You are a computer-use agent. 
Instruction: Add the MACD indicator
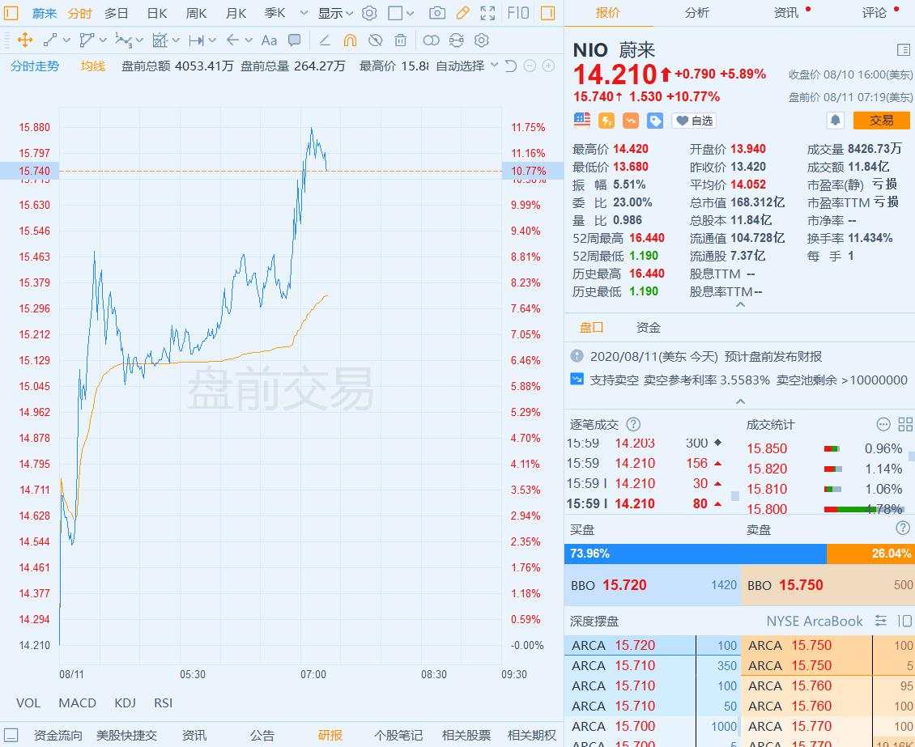click(77, 703)
